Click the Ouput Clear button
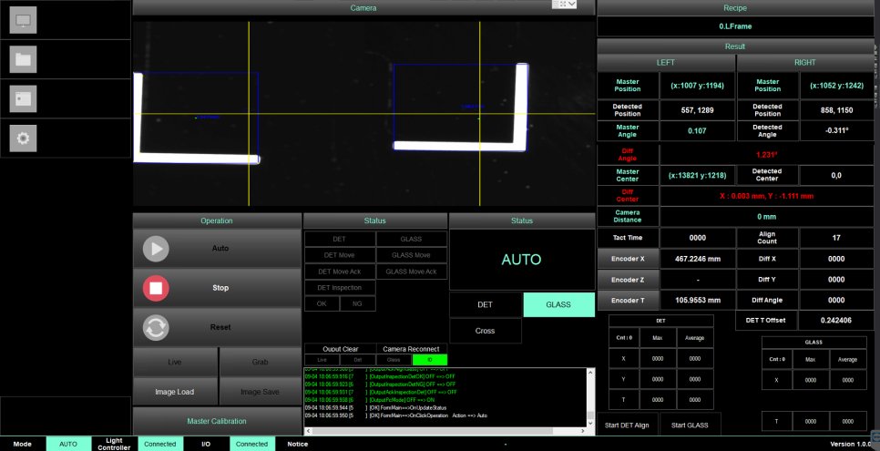Viewport: 880px width, 451px height. pos(340,349)
